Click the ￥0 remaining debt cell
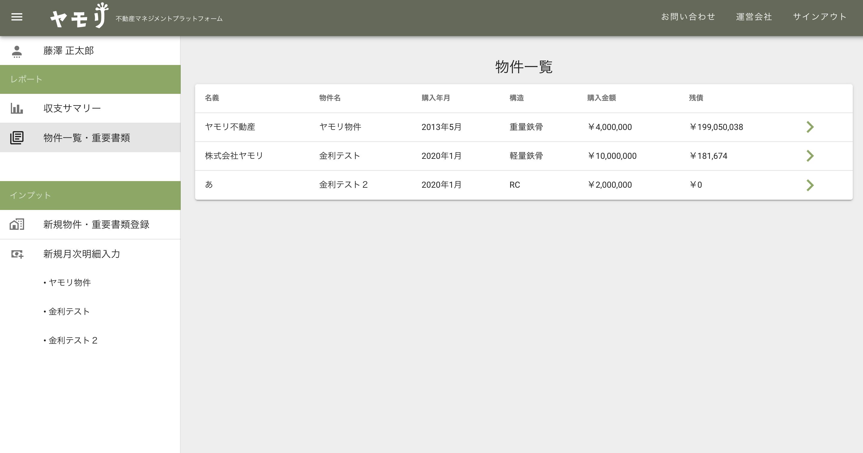The height and width of the screenshot is (453, 863). click(696, 185)
